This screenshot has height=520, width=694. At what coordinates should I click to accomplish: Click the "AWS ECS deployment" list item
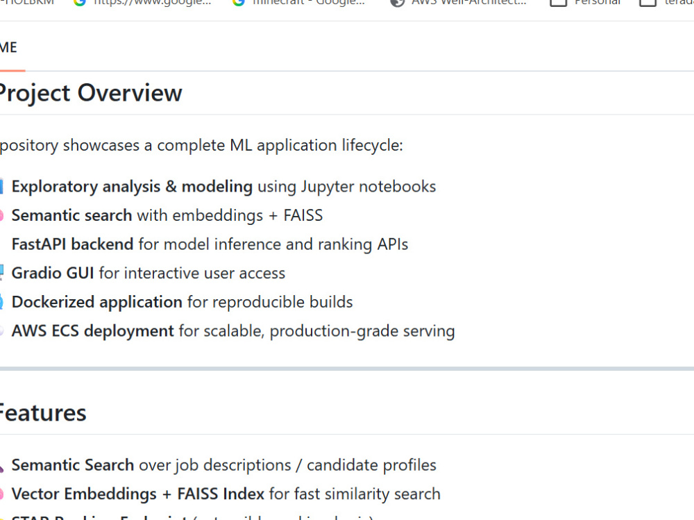pyautogui.click(x=233, y=331)
